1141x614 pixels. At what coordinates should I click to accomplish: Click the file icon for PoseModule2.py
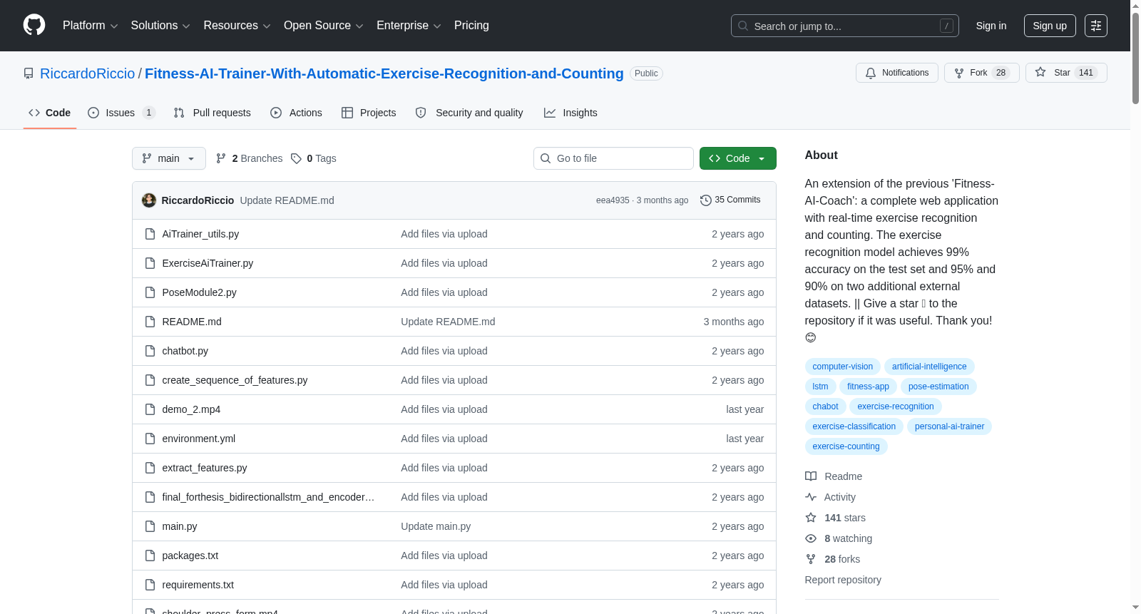[x=150, y=292]
